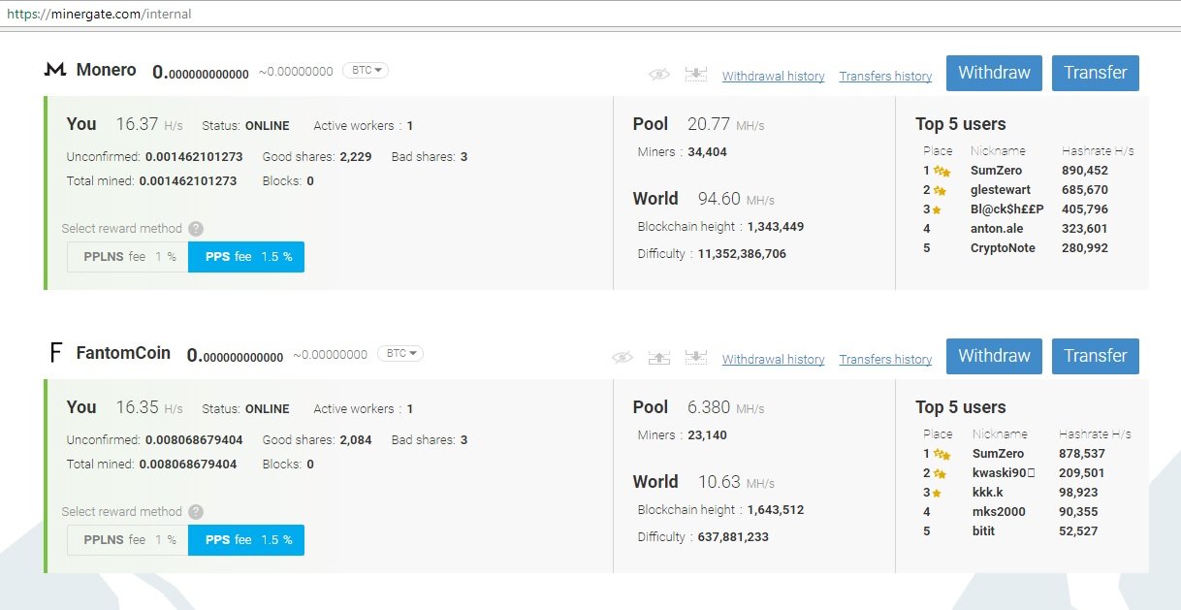Click Monero reward method help question icon
1181x610 pixels.
pyautogui.click(x=196, y=229)
